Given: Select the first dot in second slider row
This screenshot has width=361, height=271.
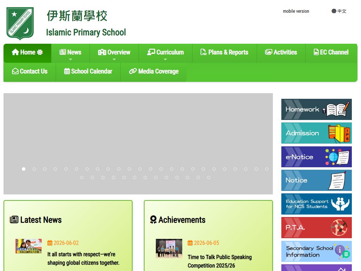Looking at the screenshot, I should pos(82,178).
